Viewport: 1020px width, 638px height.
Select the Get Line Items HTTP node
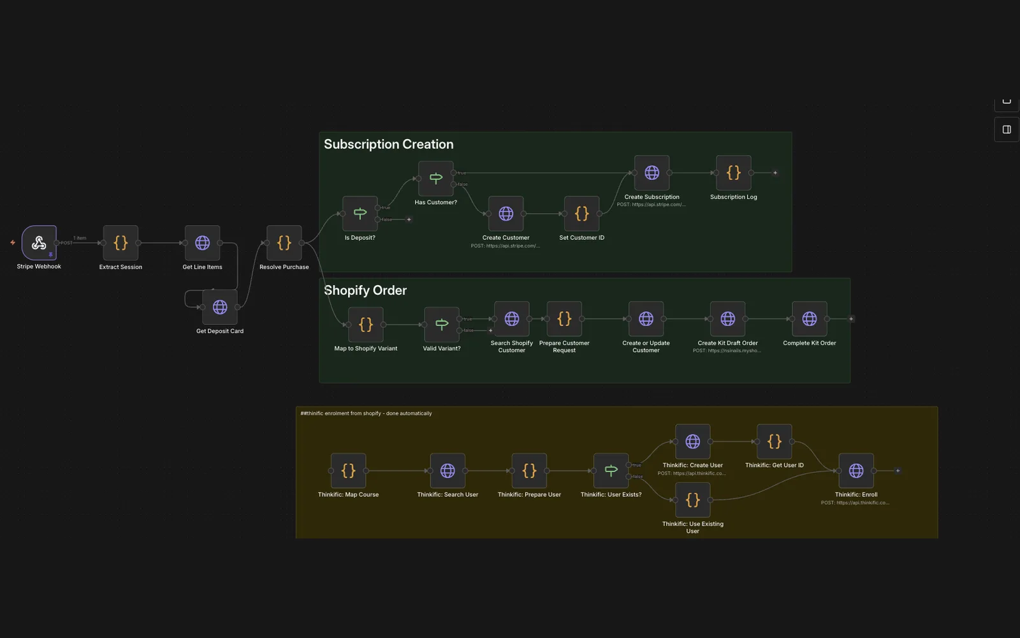tap(202, 242)
